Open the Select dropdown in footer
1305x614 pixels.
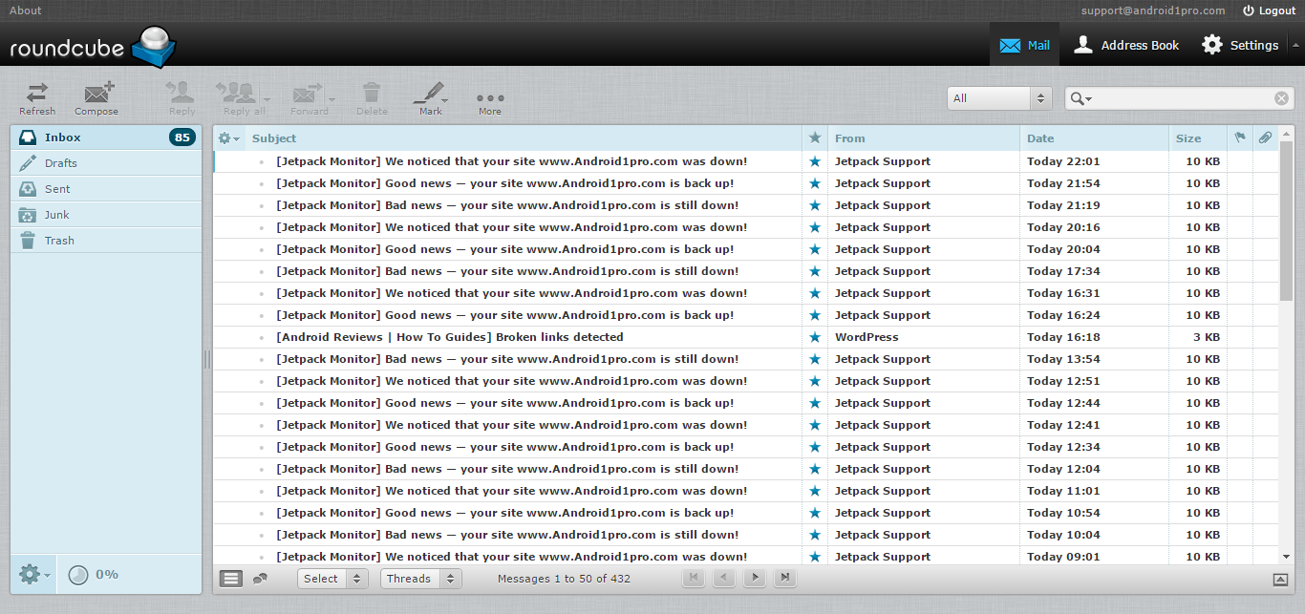[332, 578]
